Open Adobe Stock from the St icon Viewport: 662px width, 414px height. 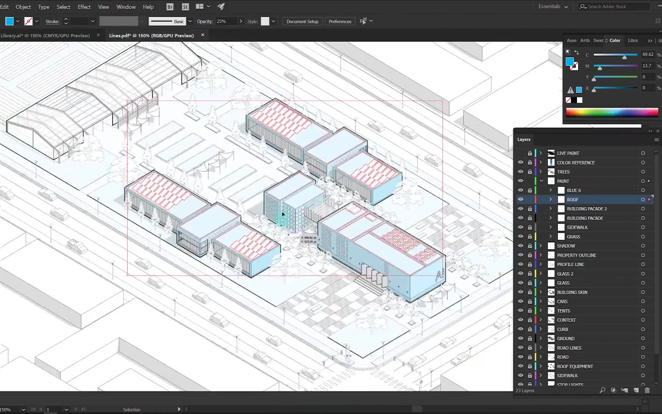pyautogui.click(x=185, y=7)
